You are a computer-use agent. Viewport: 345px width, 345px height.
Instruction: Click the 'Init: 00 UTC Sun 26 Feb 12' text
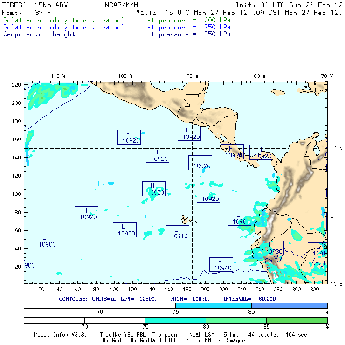point(289,5)
